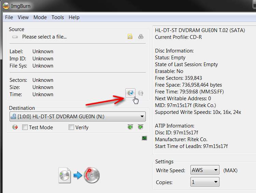Open the log window green terminal icon
256x193 pixels.
144,138
